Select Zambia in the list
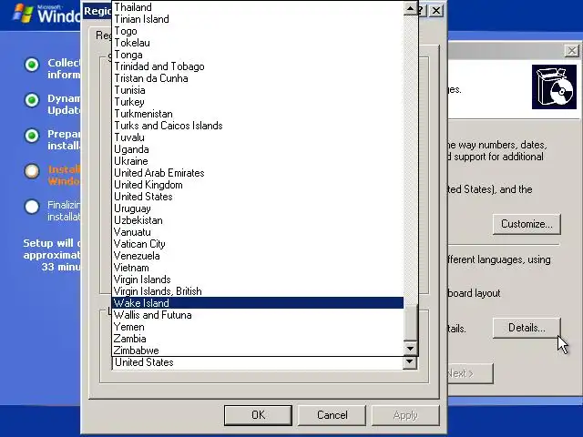The width and height of the screenshot is (583, 437). pyautogui.click(x=257, y=339)
